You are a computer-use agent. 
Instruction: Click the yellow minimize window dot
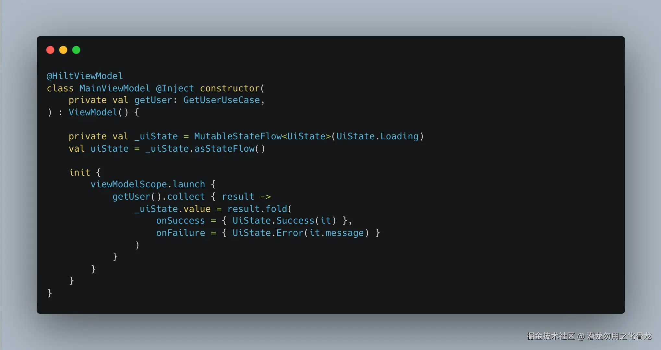coord(63,50)
